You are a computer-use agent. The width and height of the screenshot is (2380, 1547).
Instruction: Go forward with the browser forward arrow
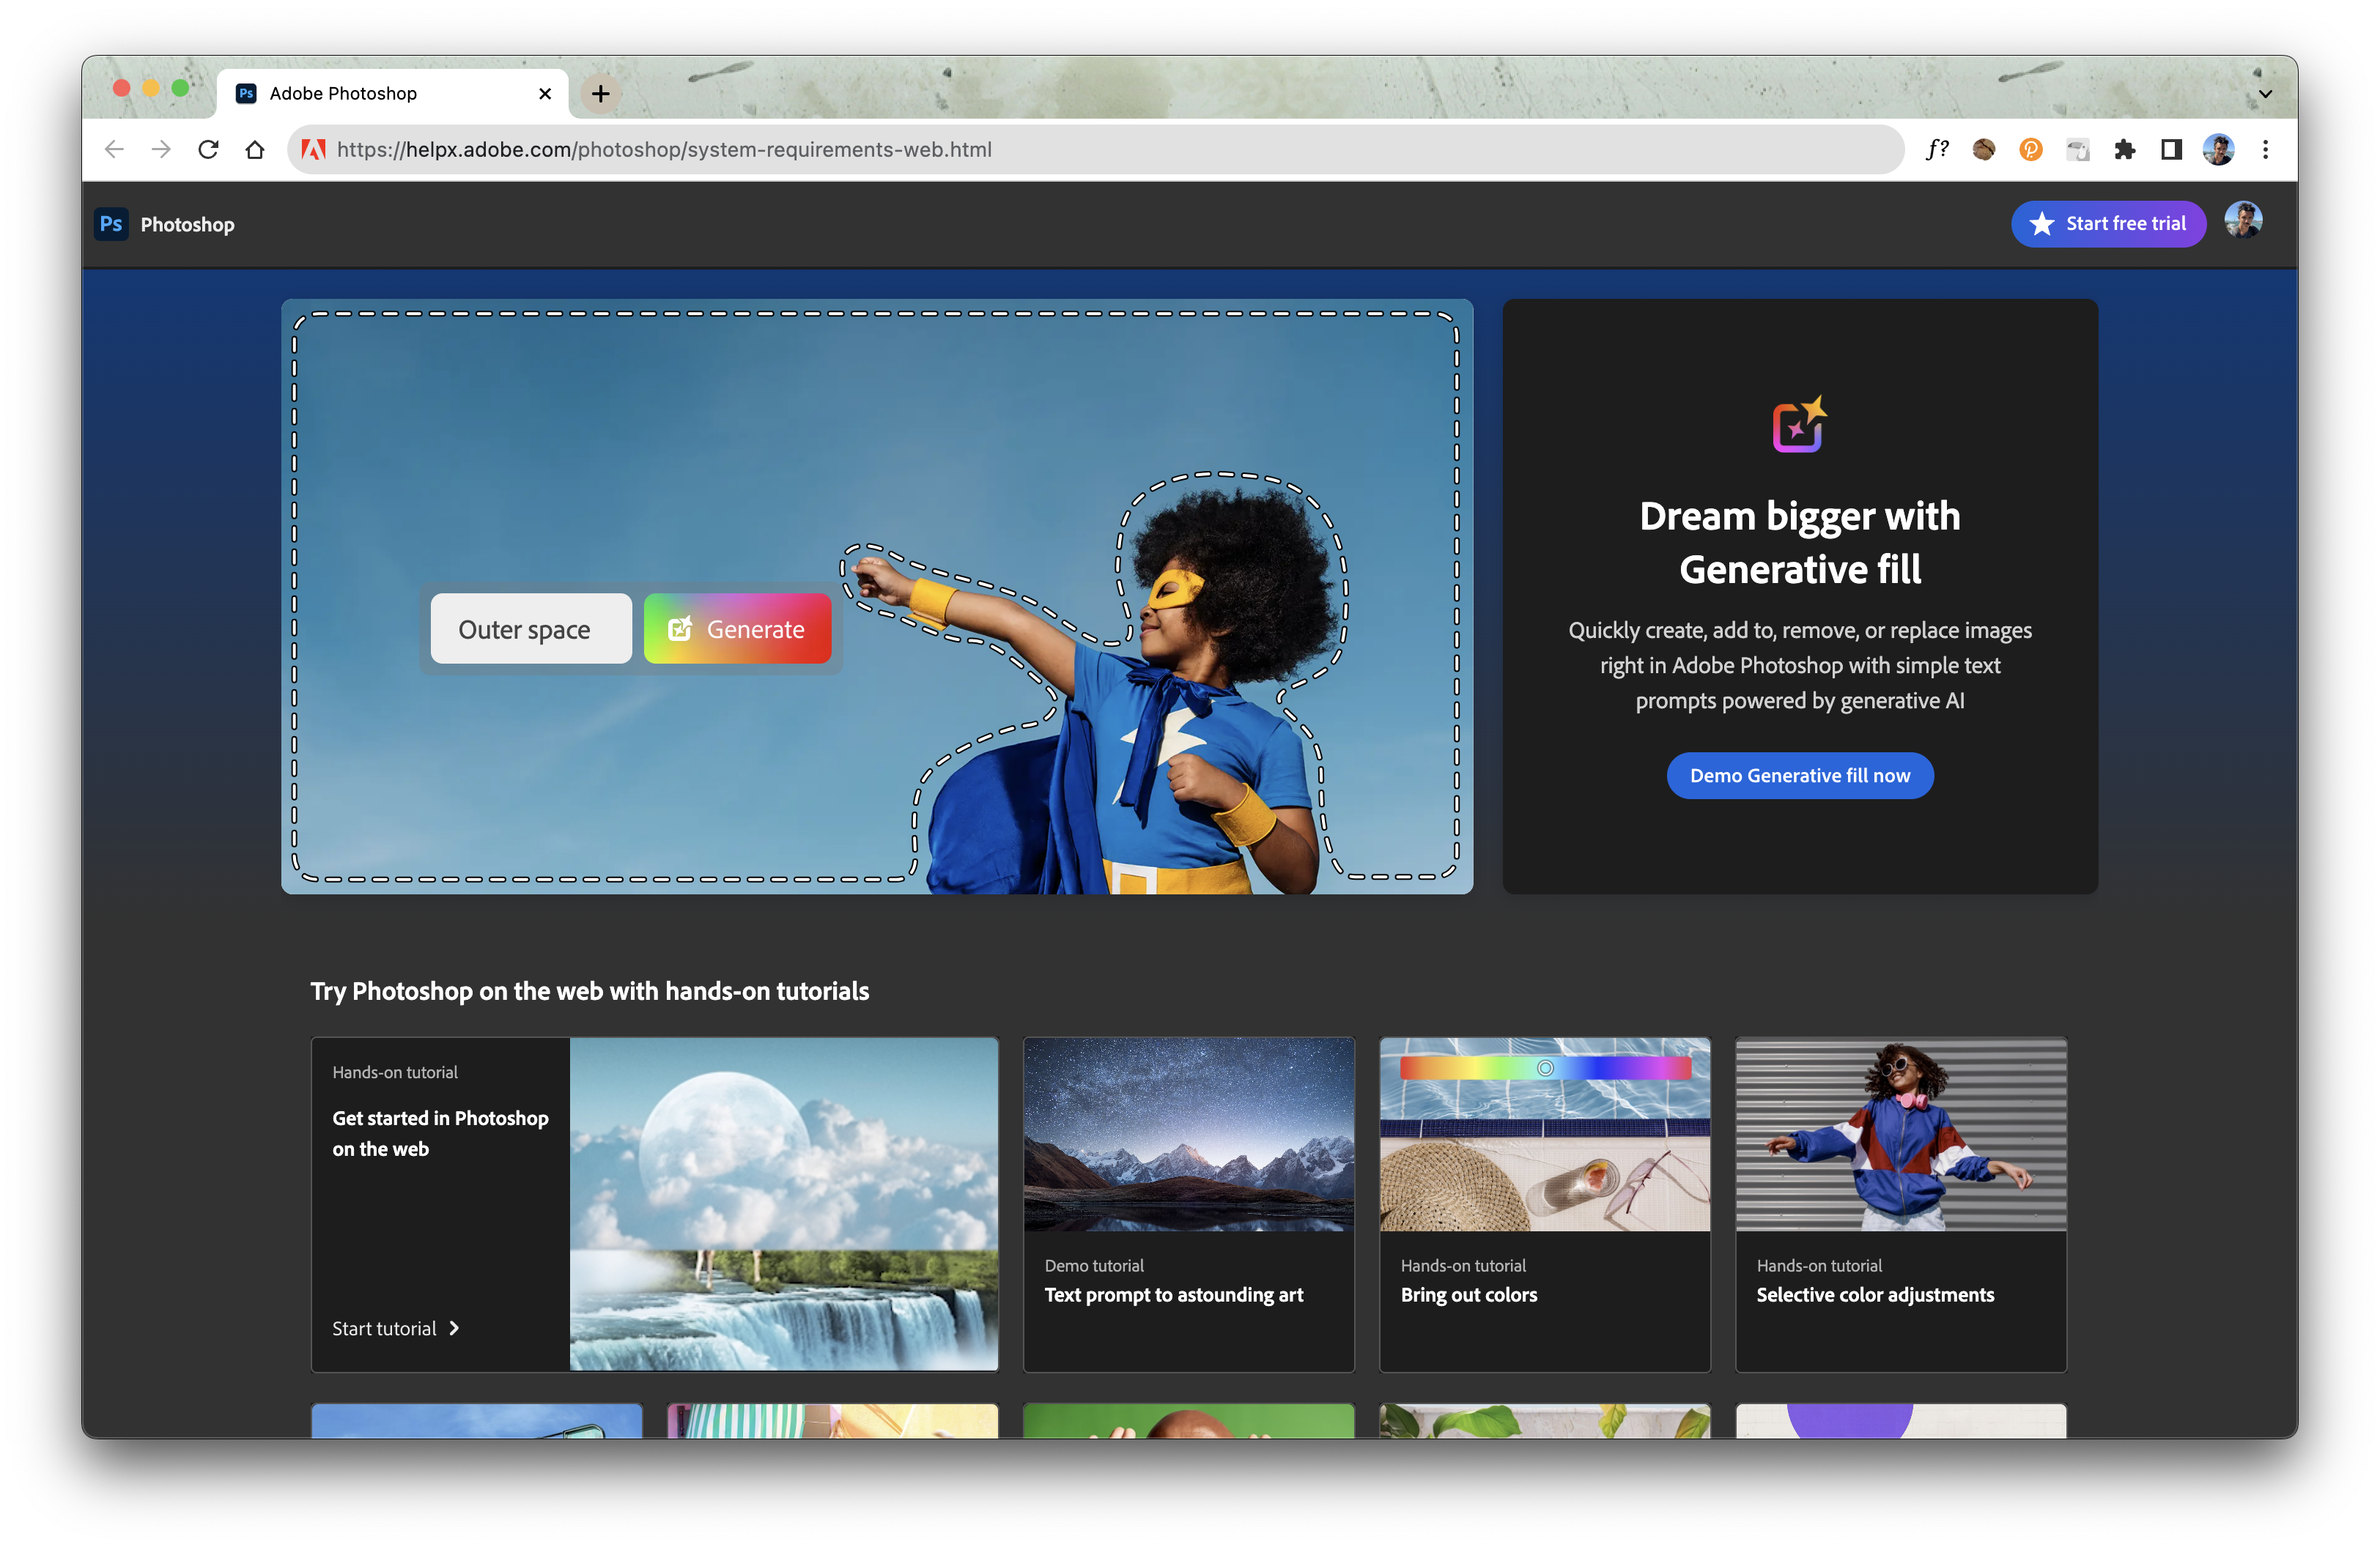(x=161, y=150)
